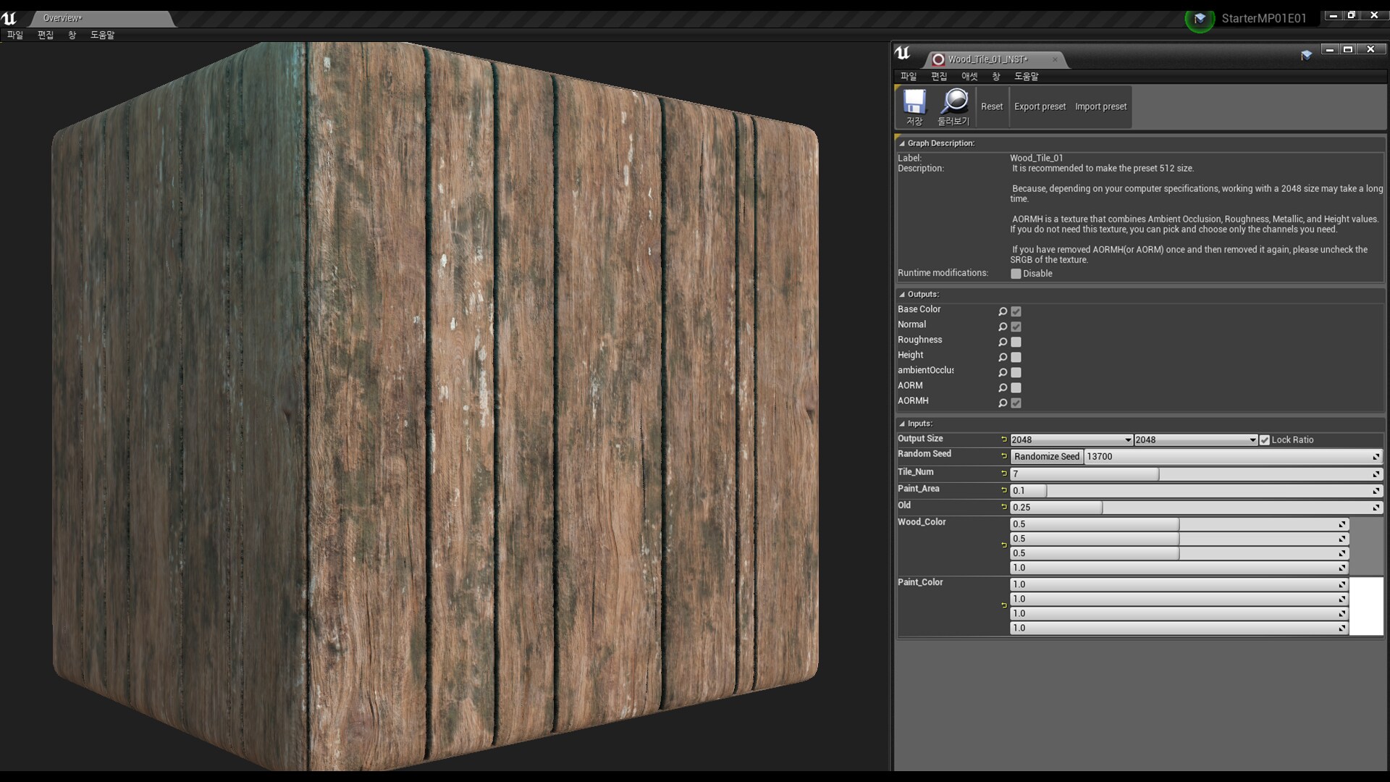
Task: Collapse the Graph Description section
Action: pyautogui.click(x=903, y=143)
